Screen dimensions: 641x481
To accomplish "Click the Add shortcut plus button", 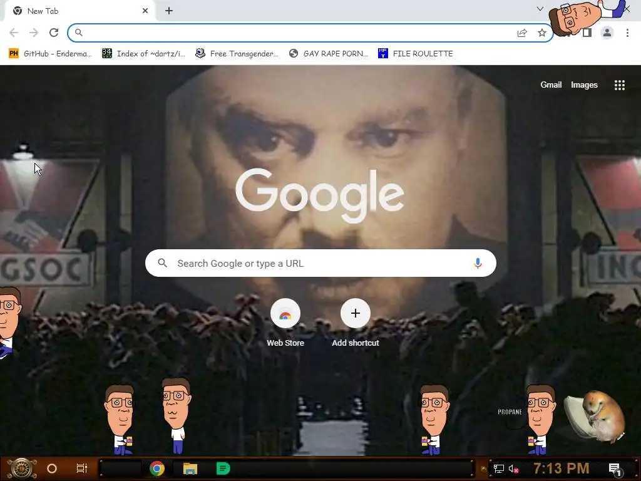I will point(356,313).
